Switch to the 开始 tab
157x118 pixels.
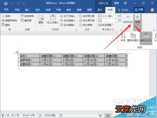(17, 10)
